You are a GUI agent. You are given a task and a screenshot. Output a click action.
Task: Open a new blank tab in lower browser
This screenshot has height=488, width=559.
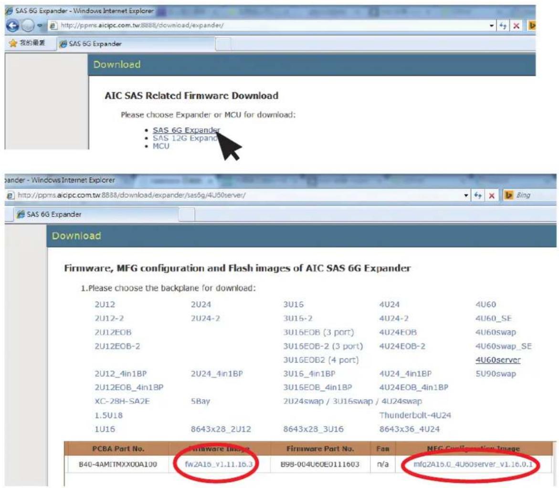click(x=187, y=215)
